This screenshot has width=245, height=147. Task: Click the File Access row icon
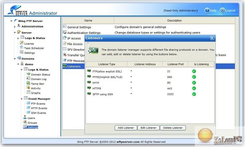pyautogui.click(x=65, y=43)
